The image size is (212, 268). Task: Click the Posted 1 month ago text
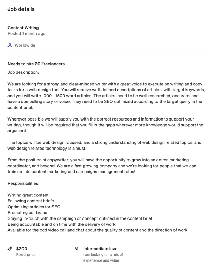click(27, 34)
